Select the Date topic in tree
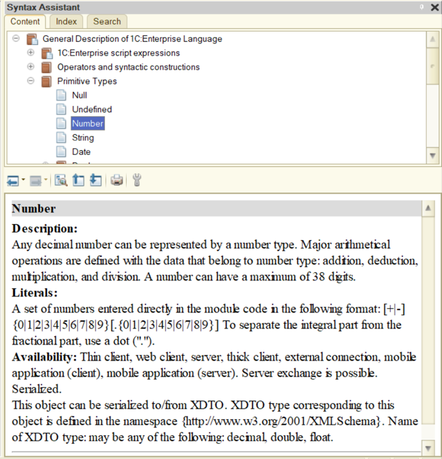The height and width of the screenshot is (459, 442). [x=81, y=151]
